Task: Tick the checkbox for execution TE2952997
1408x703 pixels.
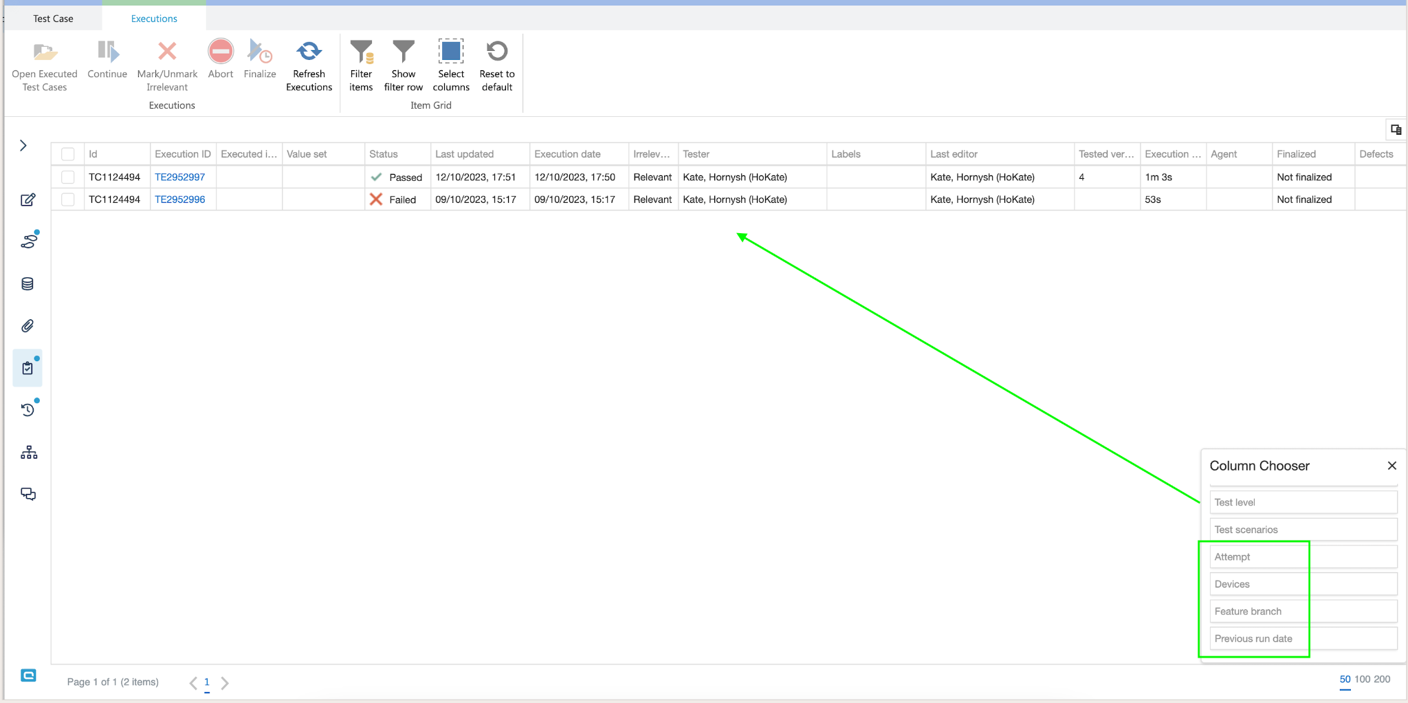Action: click(x=68, y=177)
